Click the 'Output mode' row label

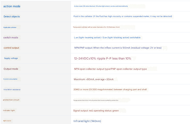coord(11,69)
